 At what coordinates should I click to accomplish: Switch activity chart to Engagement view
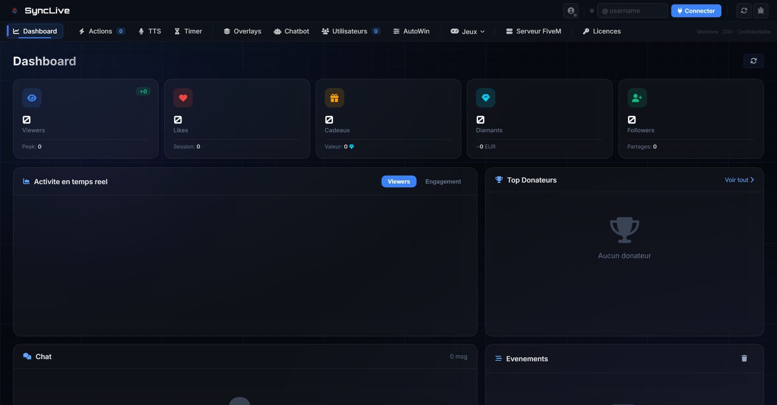pyautogui.click(x=443, y=181)
